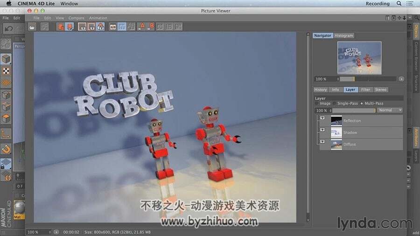Set image as A for comparison
The height and width of the screenshot is (236, 420).
click(141, 27)
